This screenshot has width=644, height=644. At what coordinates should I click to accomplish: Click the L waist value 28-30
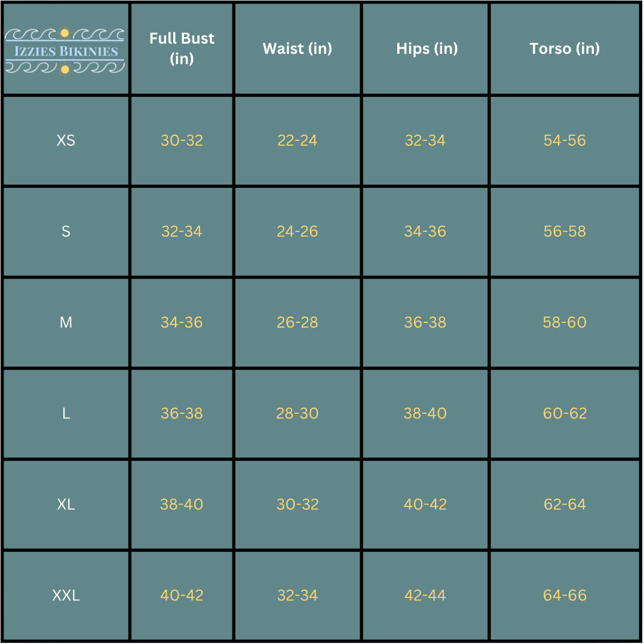(298, 413)
